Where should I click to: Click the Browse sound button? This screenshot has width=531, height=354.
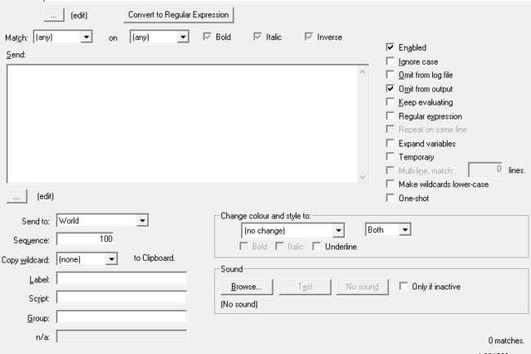tap(245, 286)
